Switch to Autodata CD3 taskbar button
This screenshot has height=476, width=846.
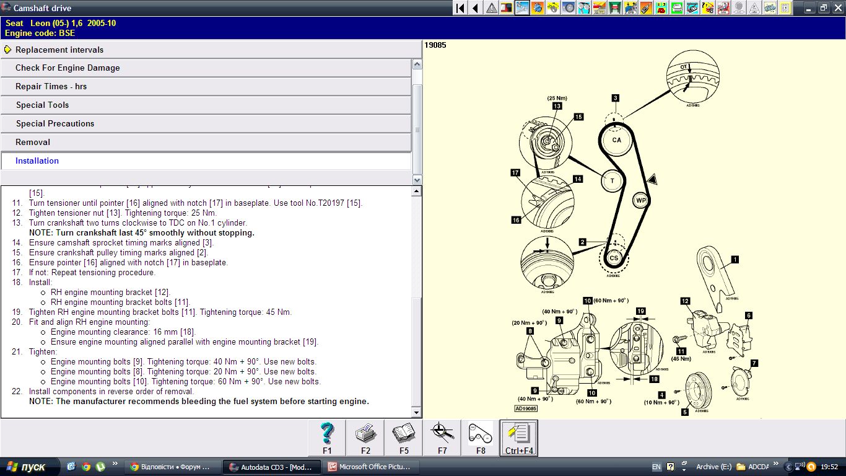click(x=273, y=467)
